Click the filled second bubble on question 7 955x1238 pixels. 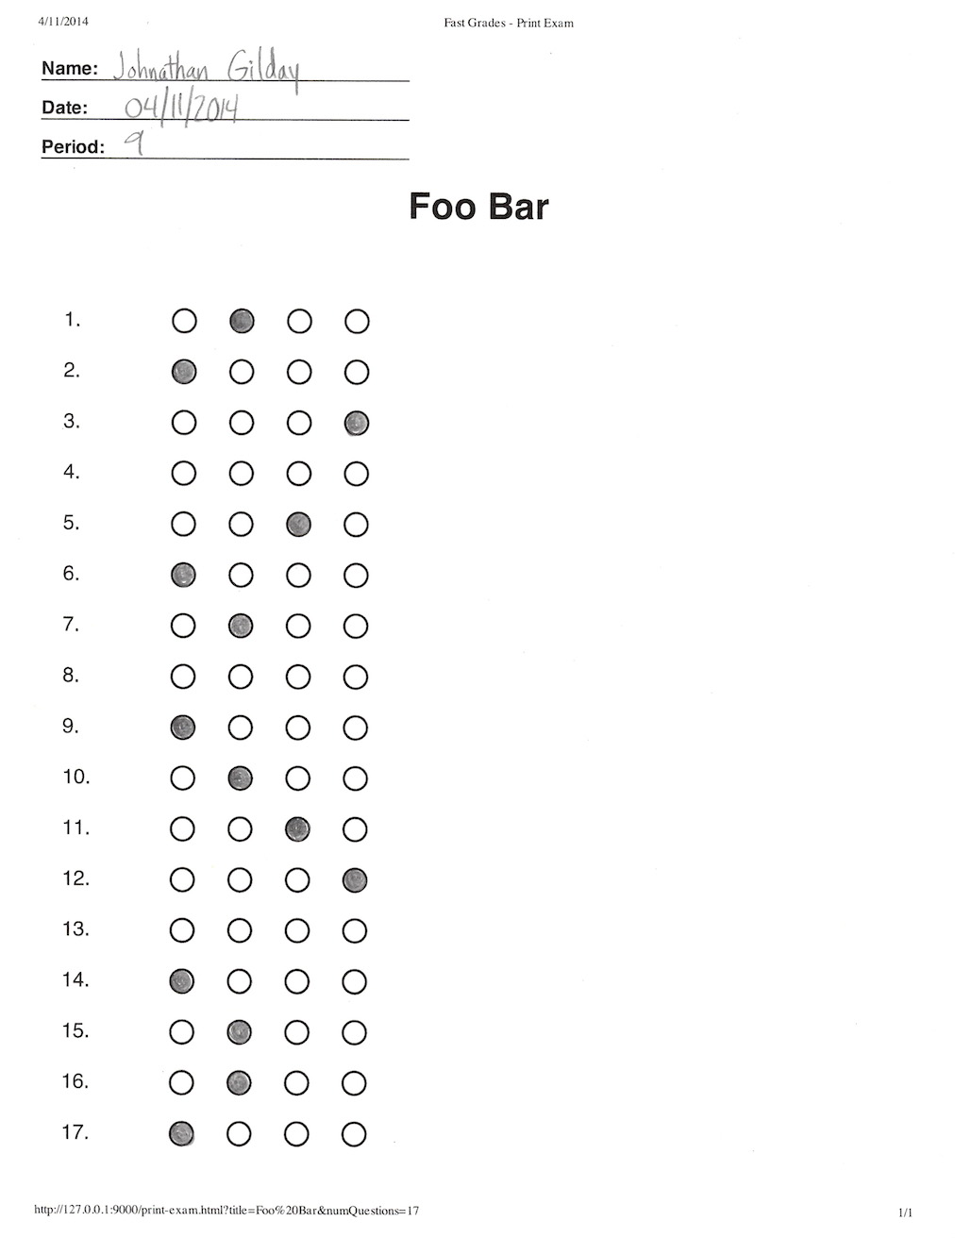[241, 626]
